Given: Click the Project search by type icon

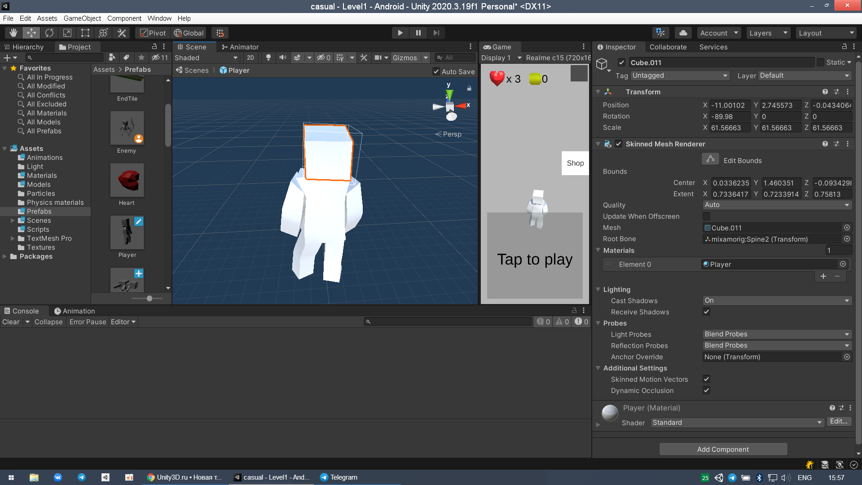Looking at the screenshot, I should click(112, 57).
